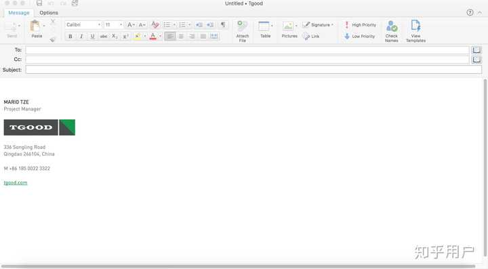Toggle Italic formatting
The height and width of the screenshot is (269, 488).
(x=81, y=37)
